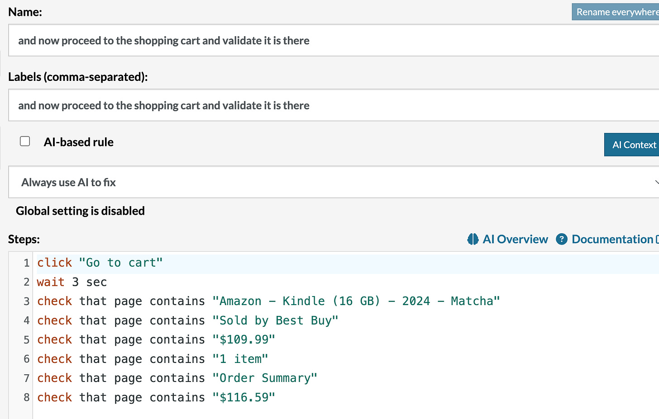Place cursor on the click "Go to cart" step
This screenshot has width=659, height=419.
pyautogui.click(x=100, y=263)
